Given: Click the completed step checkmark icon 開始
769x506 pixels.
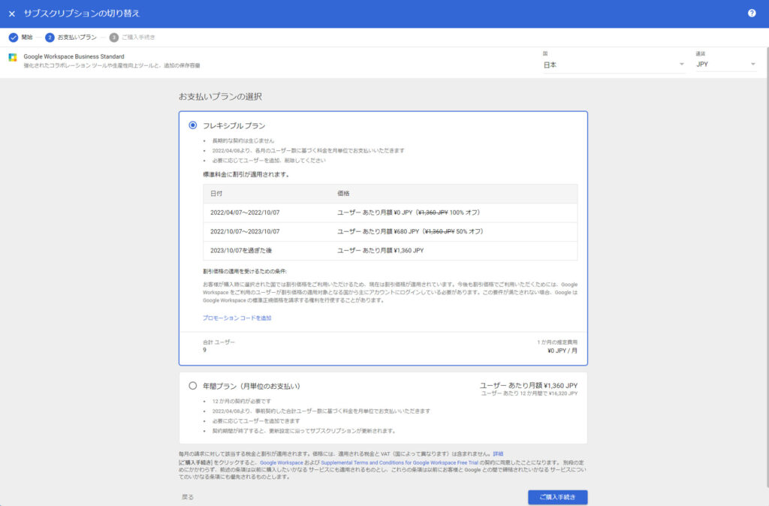Looking at the screenshot, I should point(14,38).
